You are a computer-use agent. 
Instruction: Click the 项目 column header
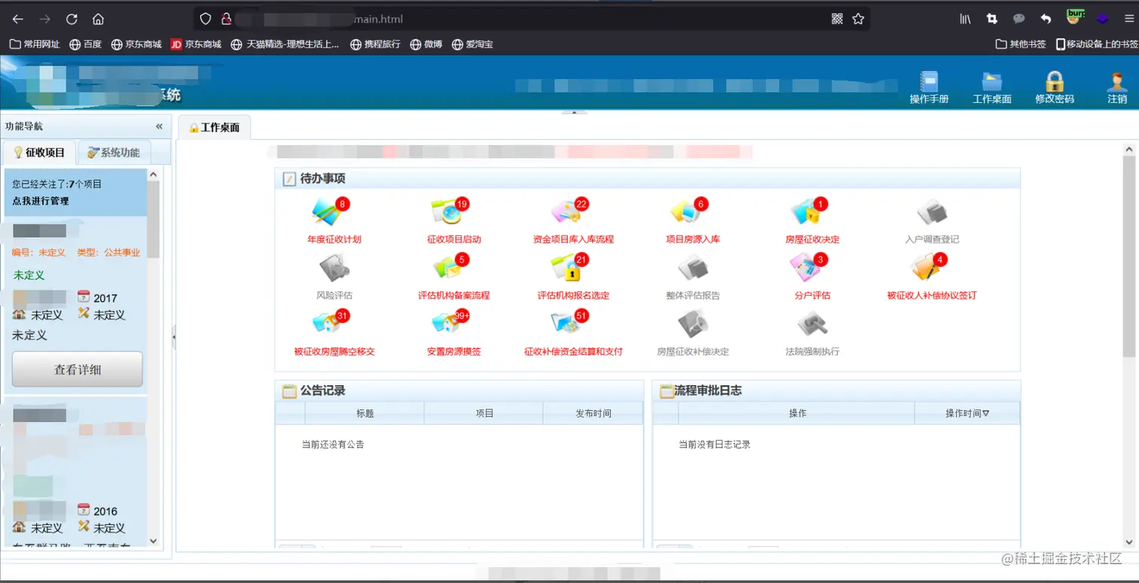(484, 413)
